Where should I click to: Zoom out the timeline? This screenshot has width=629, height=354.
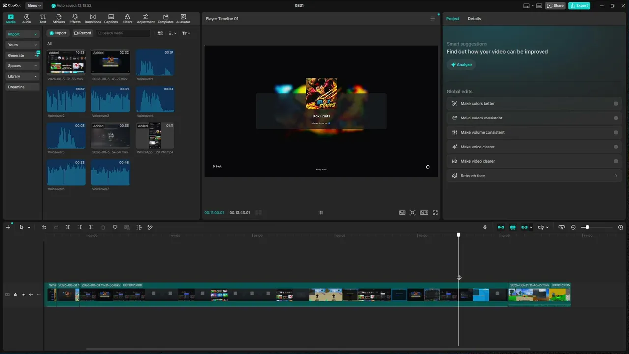(x=573, y=227)
